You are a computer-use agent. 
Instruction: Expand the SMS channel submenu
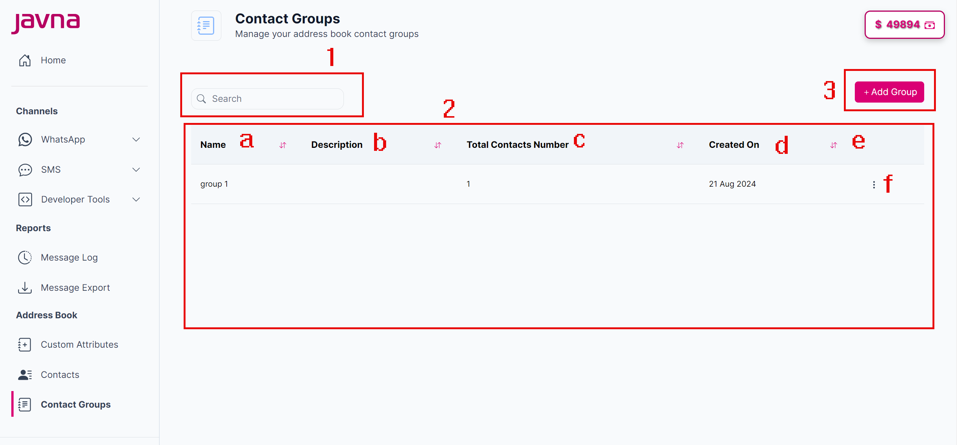pyautogui.click(x=136, y=169)
